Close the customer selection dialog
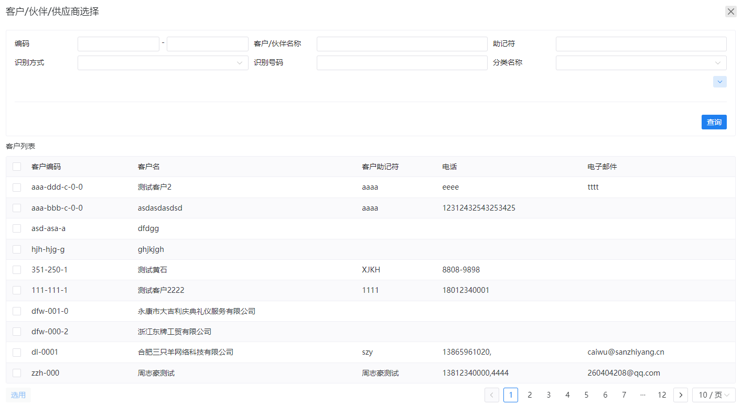The width and height of the screenshot is (742, 406). (730, 12)
